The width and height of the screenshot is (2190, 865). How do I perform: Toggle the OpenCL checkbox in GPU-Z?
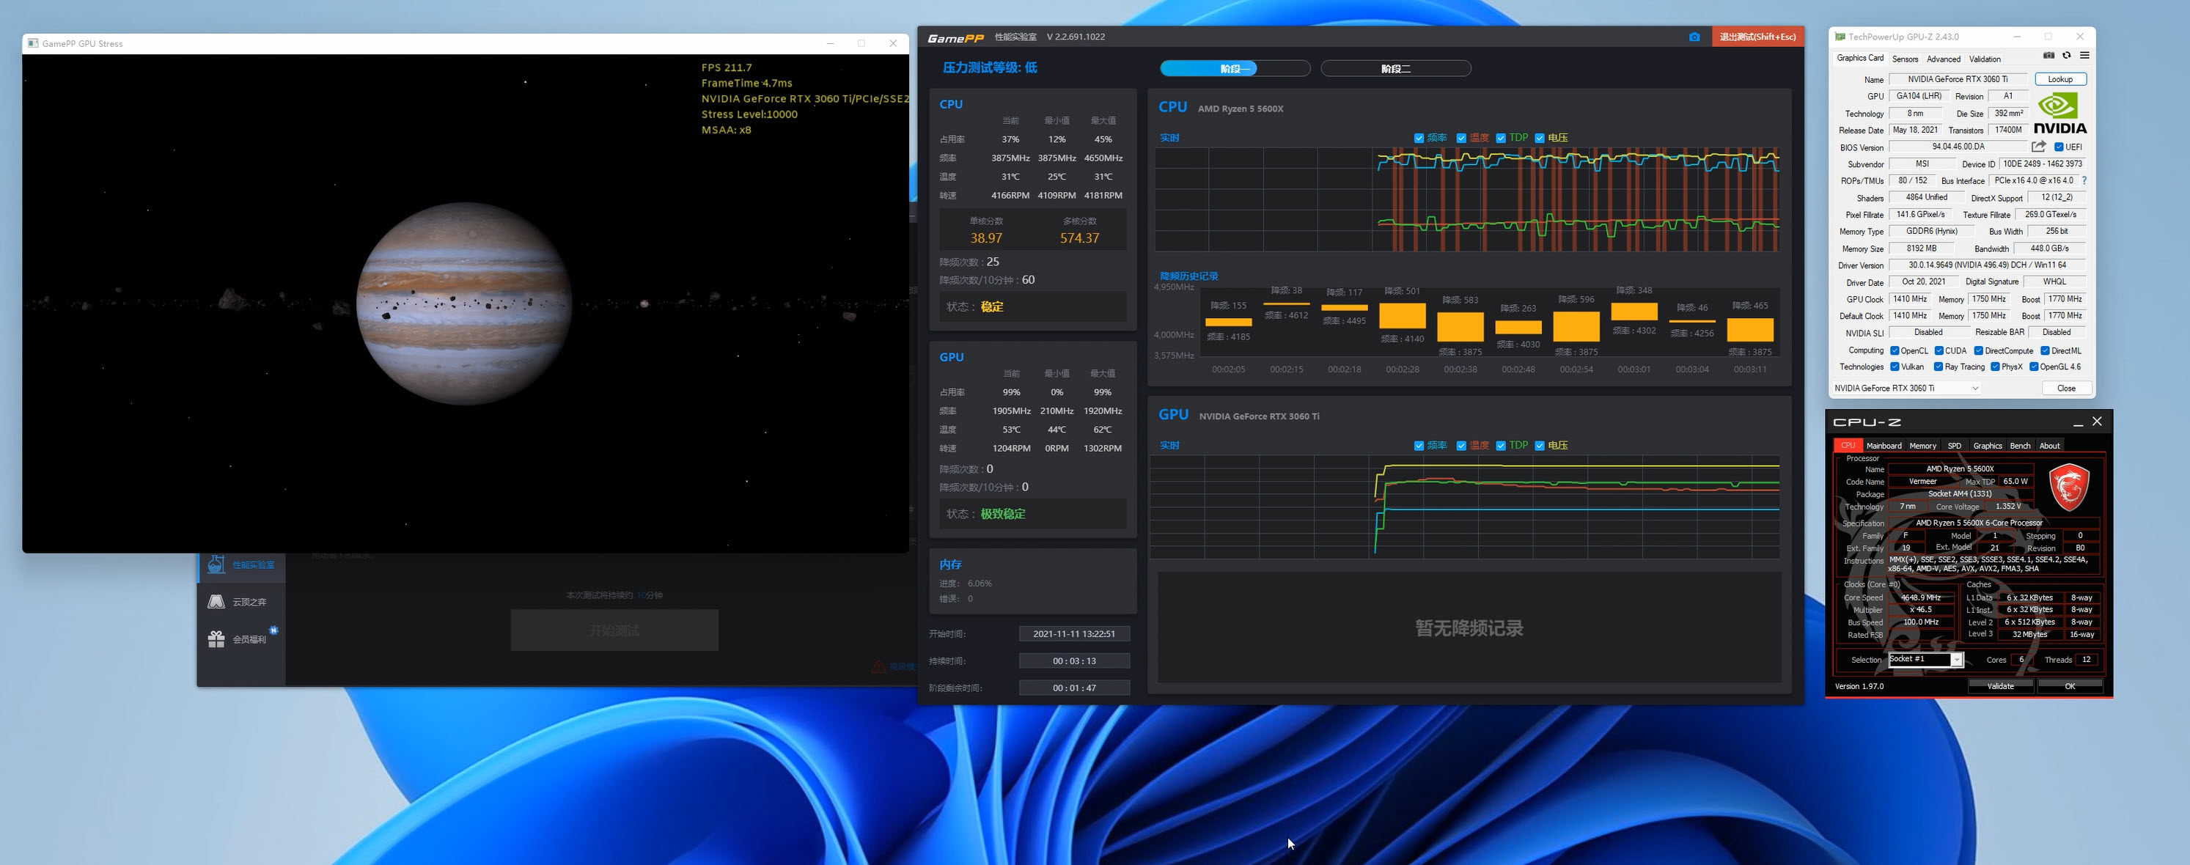tap(1895, 350)
